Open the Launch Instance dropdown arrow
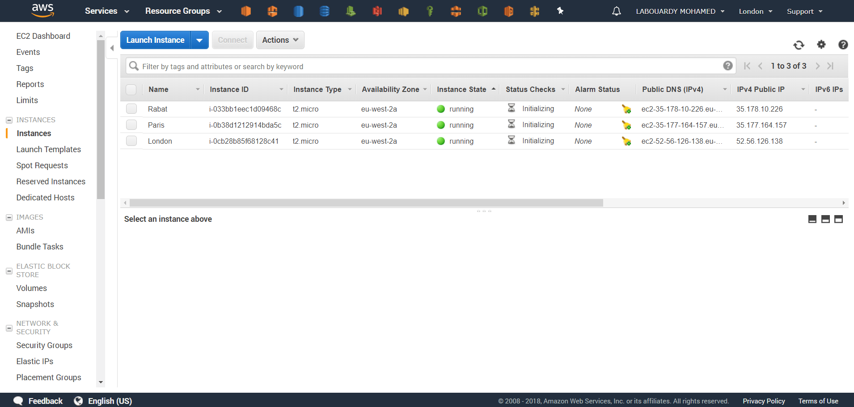 (x=199, y=40)
